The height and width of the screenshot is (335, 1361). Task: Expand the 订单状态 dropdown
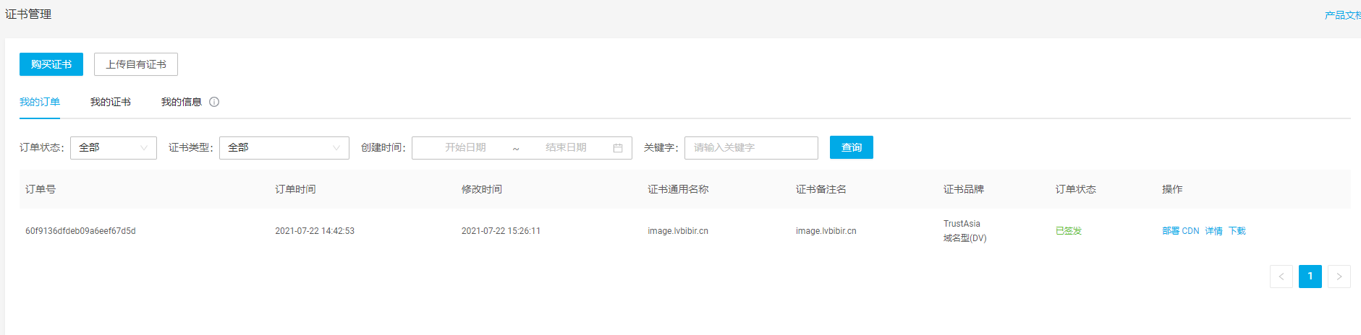(113, 147)
